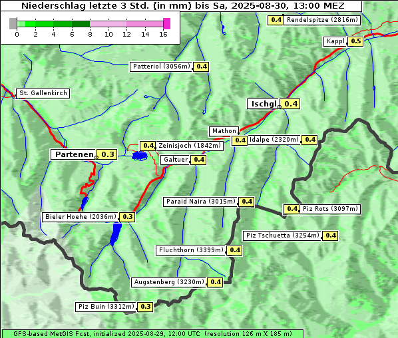
Task: Click the Ischgl location label
Action: [x=264, y=104]
